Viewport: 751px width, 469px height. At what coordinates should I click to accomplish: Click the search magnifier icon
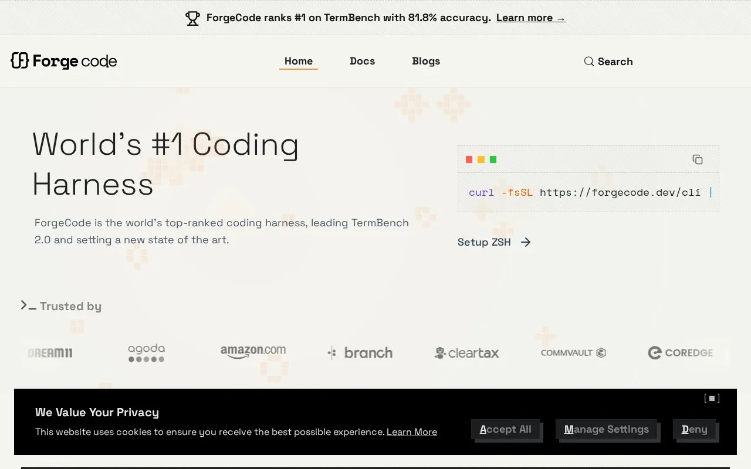(589, 62)
